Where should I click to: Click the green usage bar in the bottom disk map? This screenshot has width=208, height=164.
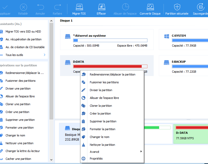pyautogui.click(x=157, y=128)
